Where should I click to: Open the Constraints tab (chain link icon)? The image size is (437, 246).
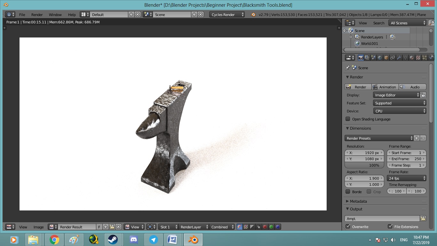coord(393,58)
